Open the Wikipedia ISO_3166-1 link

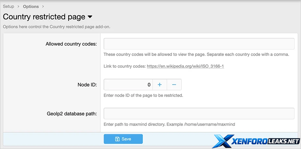[185, 66]
